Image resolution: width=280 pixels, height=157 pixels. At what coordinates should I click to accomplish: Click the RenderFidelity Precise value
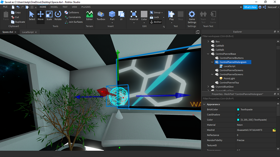point(256,140)
